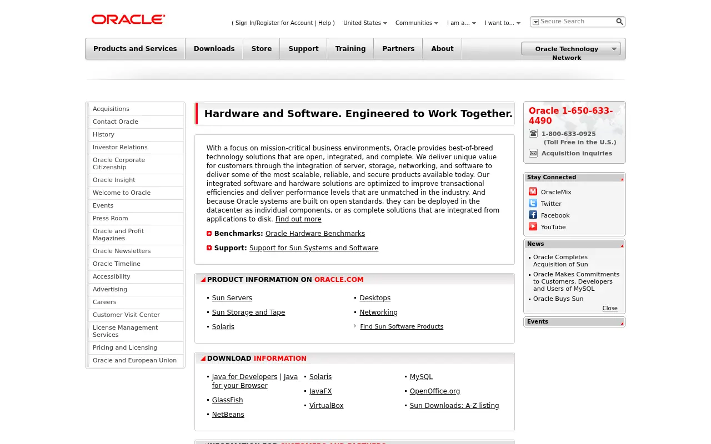Open Oracle Hardware Benchmarks link
Image resolution: width=711 pixels, height=444 pixels.
tap(315, 234)
